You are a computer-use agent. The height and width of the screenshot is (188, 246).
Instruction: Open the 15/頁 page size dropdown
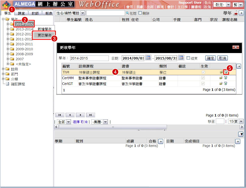[236, 122]
